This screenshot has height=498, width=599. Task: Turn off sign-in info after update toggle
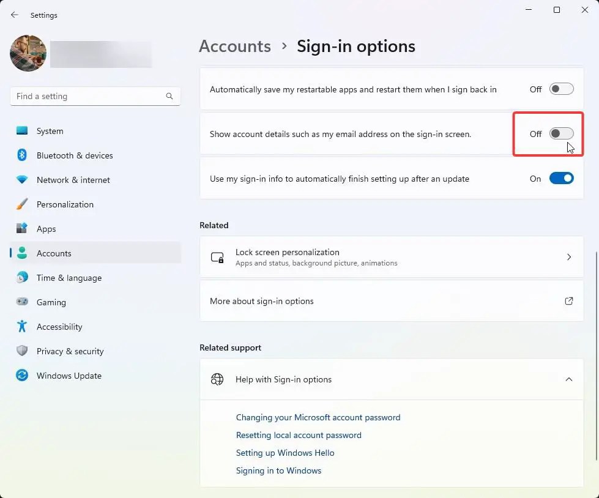pyautogui.click(x=561, y=179)
